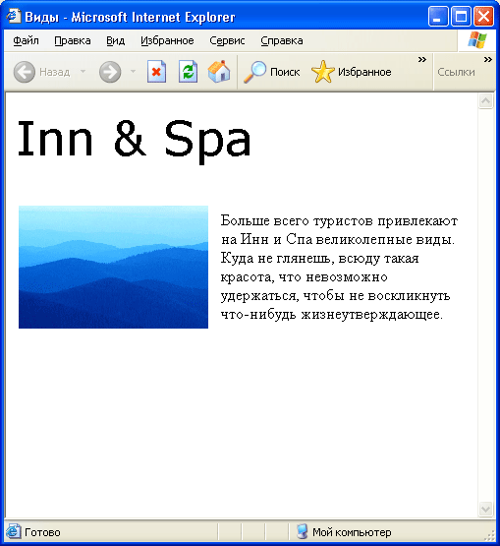
Task: Click the blue mountains image
Action: coord(113,267)
